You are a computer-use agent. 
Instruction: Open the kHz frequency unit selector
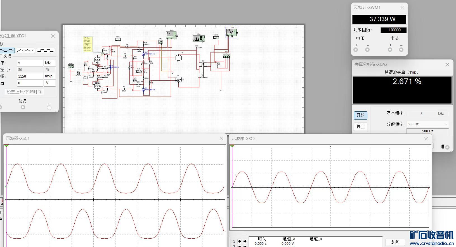49,63
